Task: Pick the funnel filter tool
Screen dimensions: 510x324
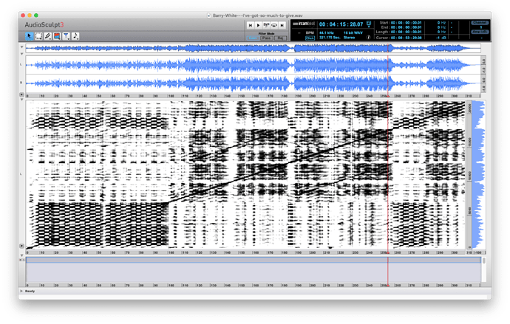Action: [66, 36]
